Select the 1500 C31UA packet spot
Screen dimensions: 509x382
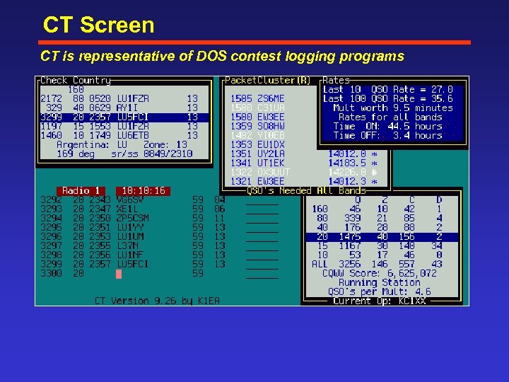[257, 108]
